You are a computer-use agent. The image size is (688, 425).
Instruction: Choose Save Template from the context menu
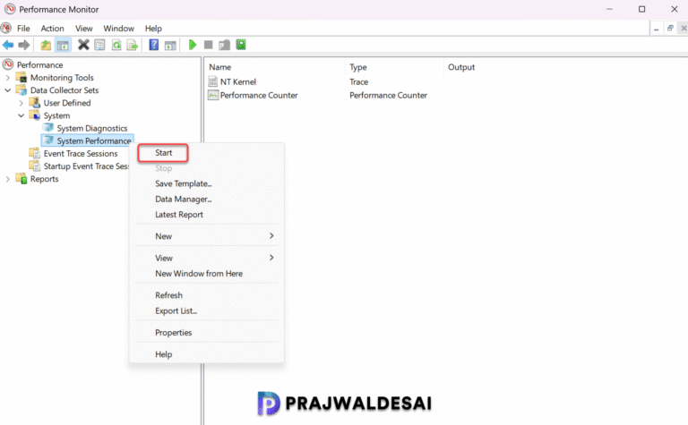[x=183, y=183]
